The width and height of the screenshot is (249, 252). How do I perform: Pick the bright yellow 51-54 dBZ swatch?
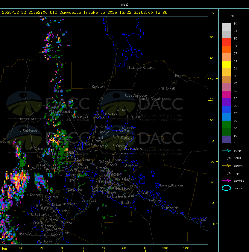[226, 64]
